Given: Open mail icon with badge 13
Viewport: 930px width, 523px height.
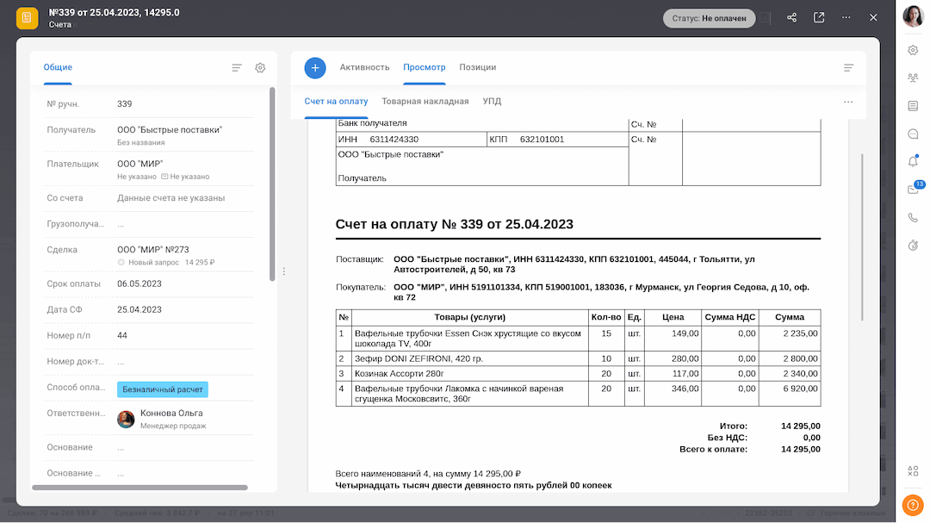Looking at the screenshot, I should (x=914, y=189).
